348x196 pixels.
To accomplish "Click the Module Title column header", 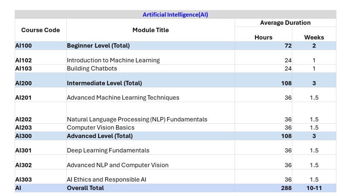I will click(x=150, y=30).
